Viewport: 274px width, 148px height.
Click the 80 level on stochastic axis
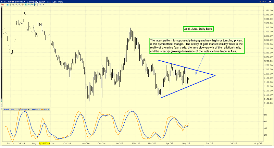[x=265, y=115]
